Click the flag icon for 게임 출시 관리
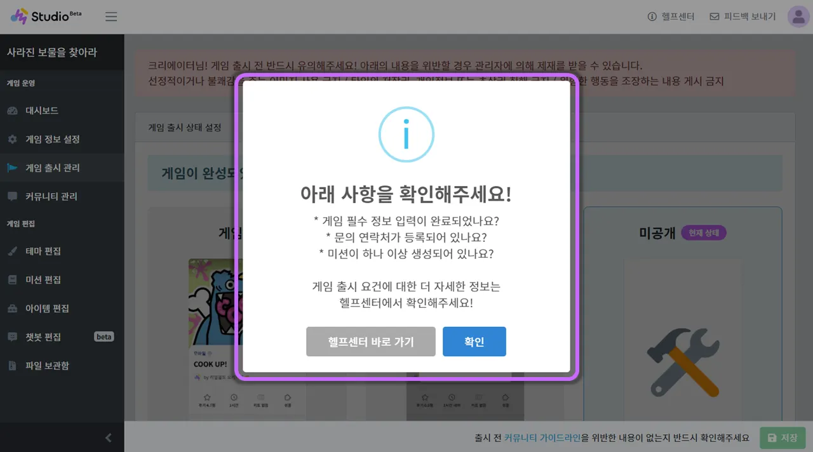Screen dimensions: 813x452 [12, 168]
